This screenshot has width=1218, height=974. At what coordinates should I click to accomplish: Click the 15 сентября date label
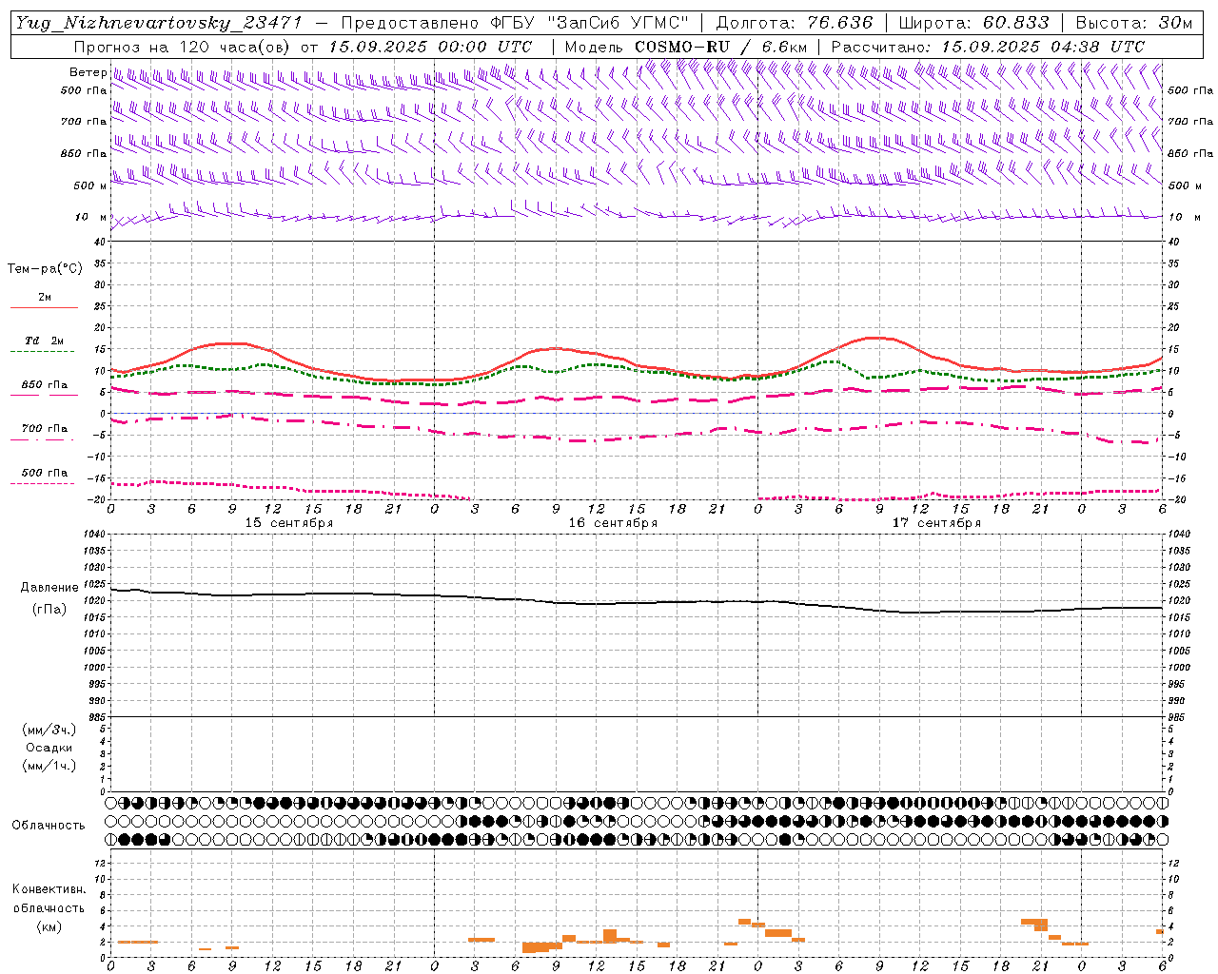click(x=289, y=522)
